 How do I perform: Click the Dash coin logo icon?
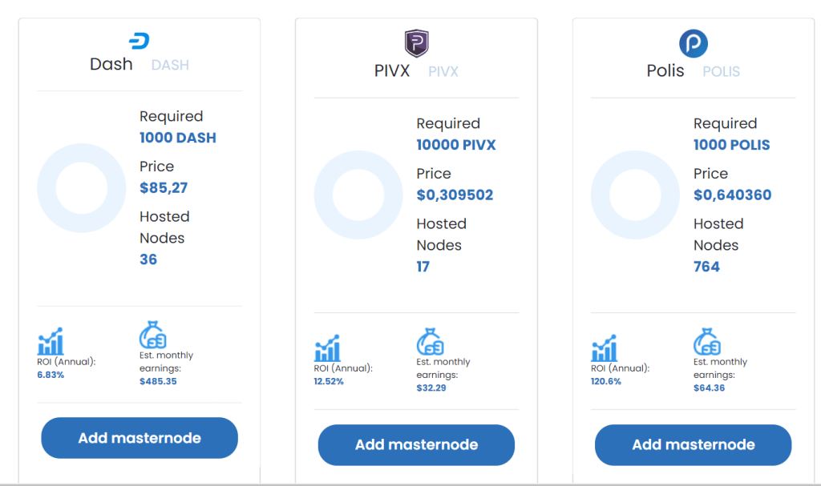[140, 41]
